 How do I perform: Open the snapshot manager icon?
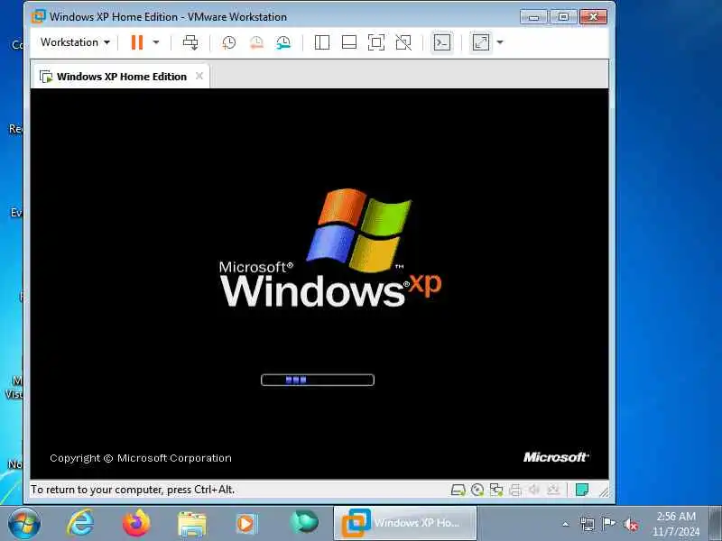click(283, 42)
